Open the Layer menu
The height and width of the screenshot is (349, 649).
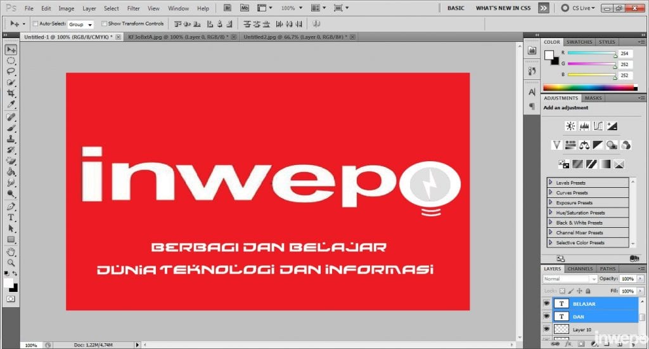pos(89,8)
